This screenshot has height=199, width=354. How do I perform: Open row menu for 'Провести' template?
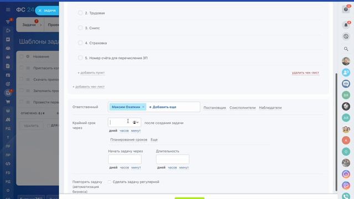[x=28, y=102]
